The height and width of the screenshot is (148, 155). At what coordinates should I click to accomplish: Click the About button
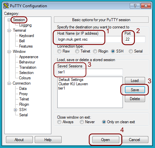pos(19,140)
